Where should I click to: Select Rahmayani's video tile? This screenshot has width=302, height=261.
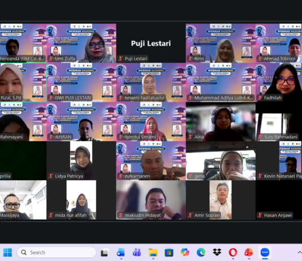point(23,121)
